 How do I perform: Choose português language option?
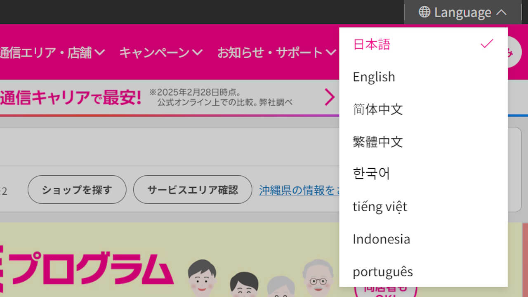[423, 272]
